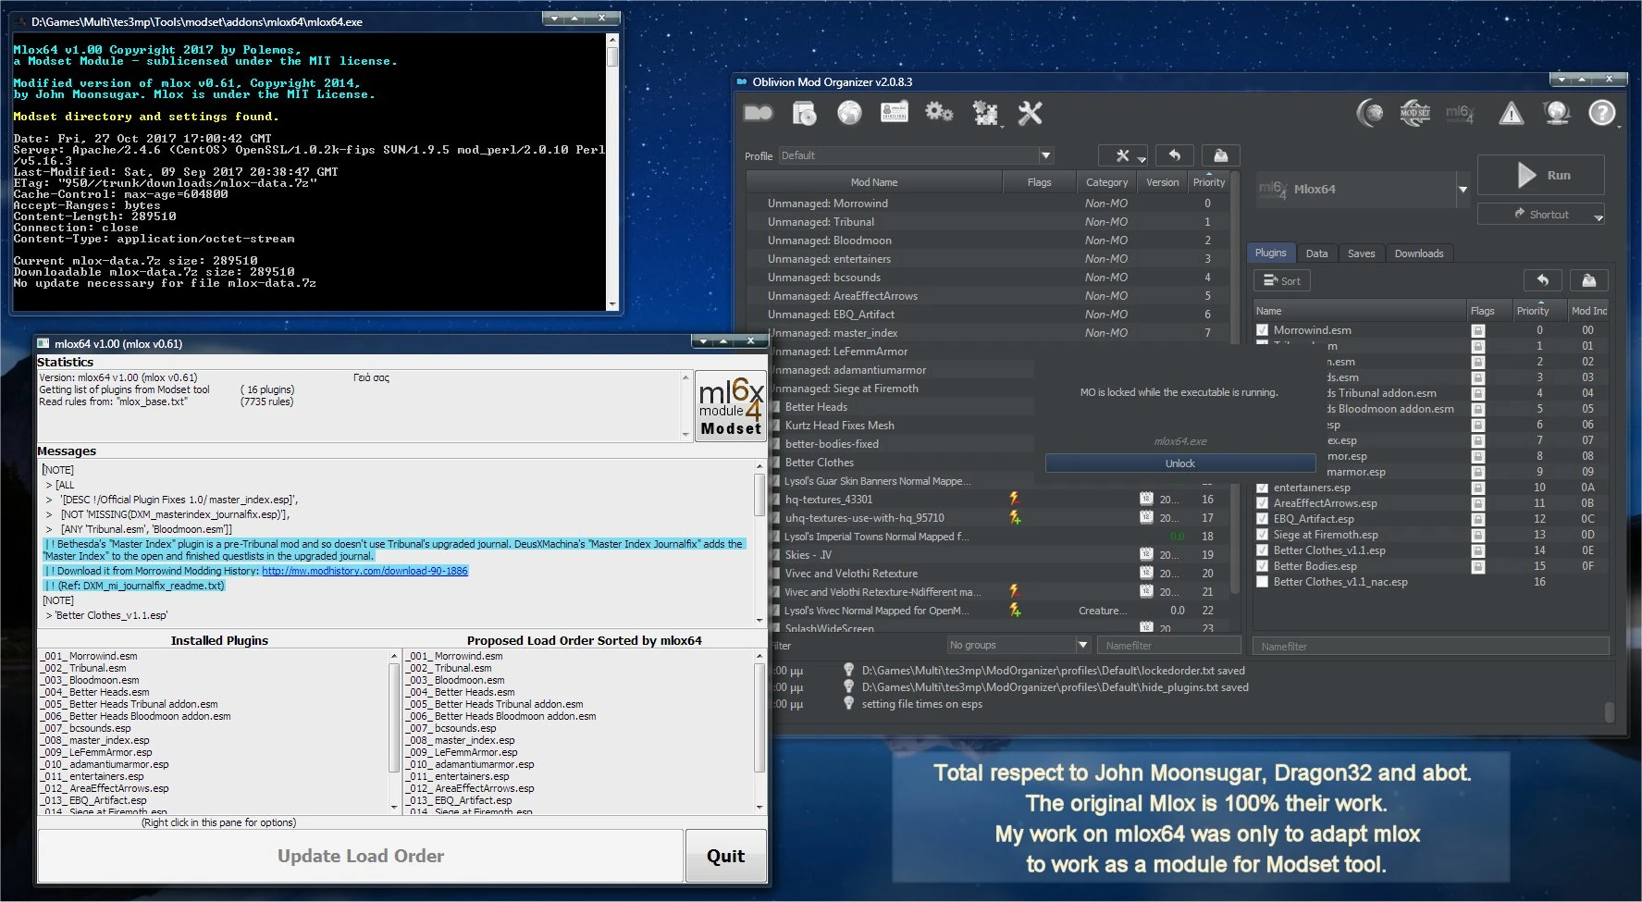Sort by the Mod Name column header
1642x902 pixels.
(874, 182)
